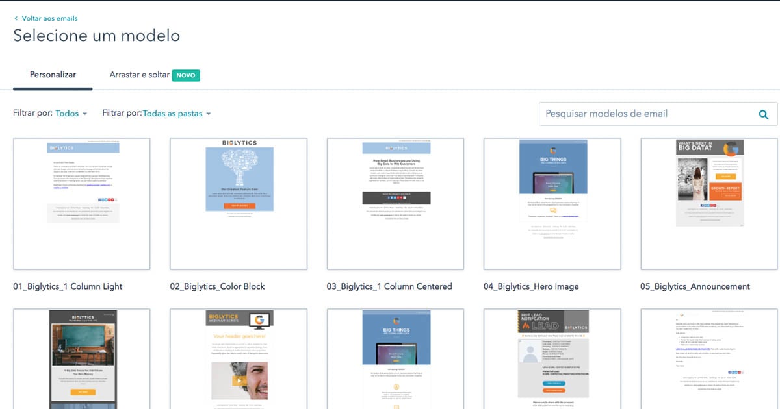Click the Selecione um modelo heading

97,36
